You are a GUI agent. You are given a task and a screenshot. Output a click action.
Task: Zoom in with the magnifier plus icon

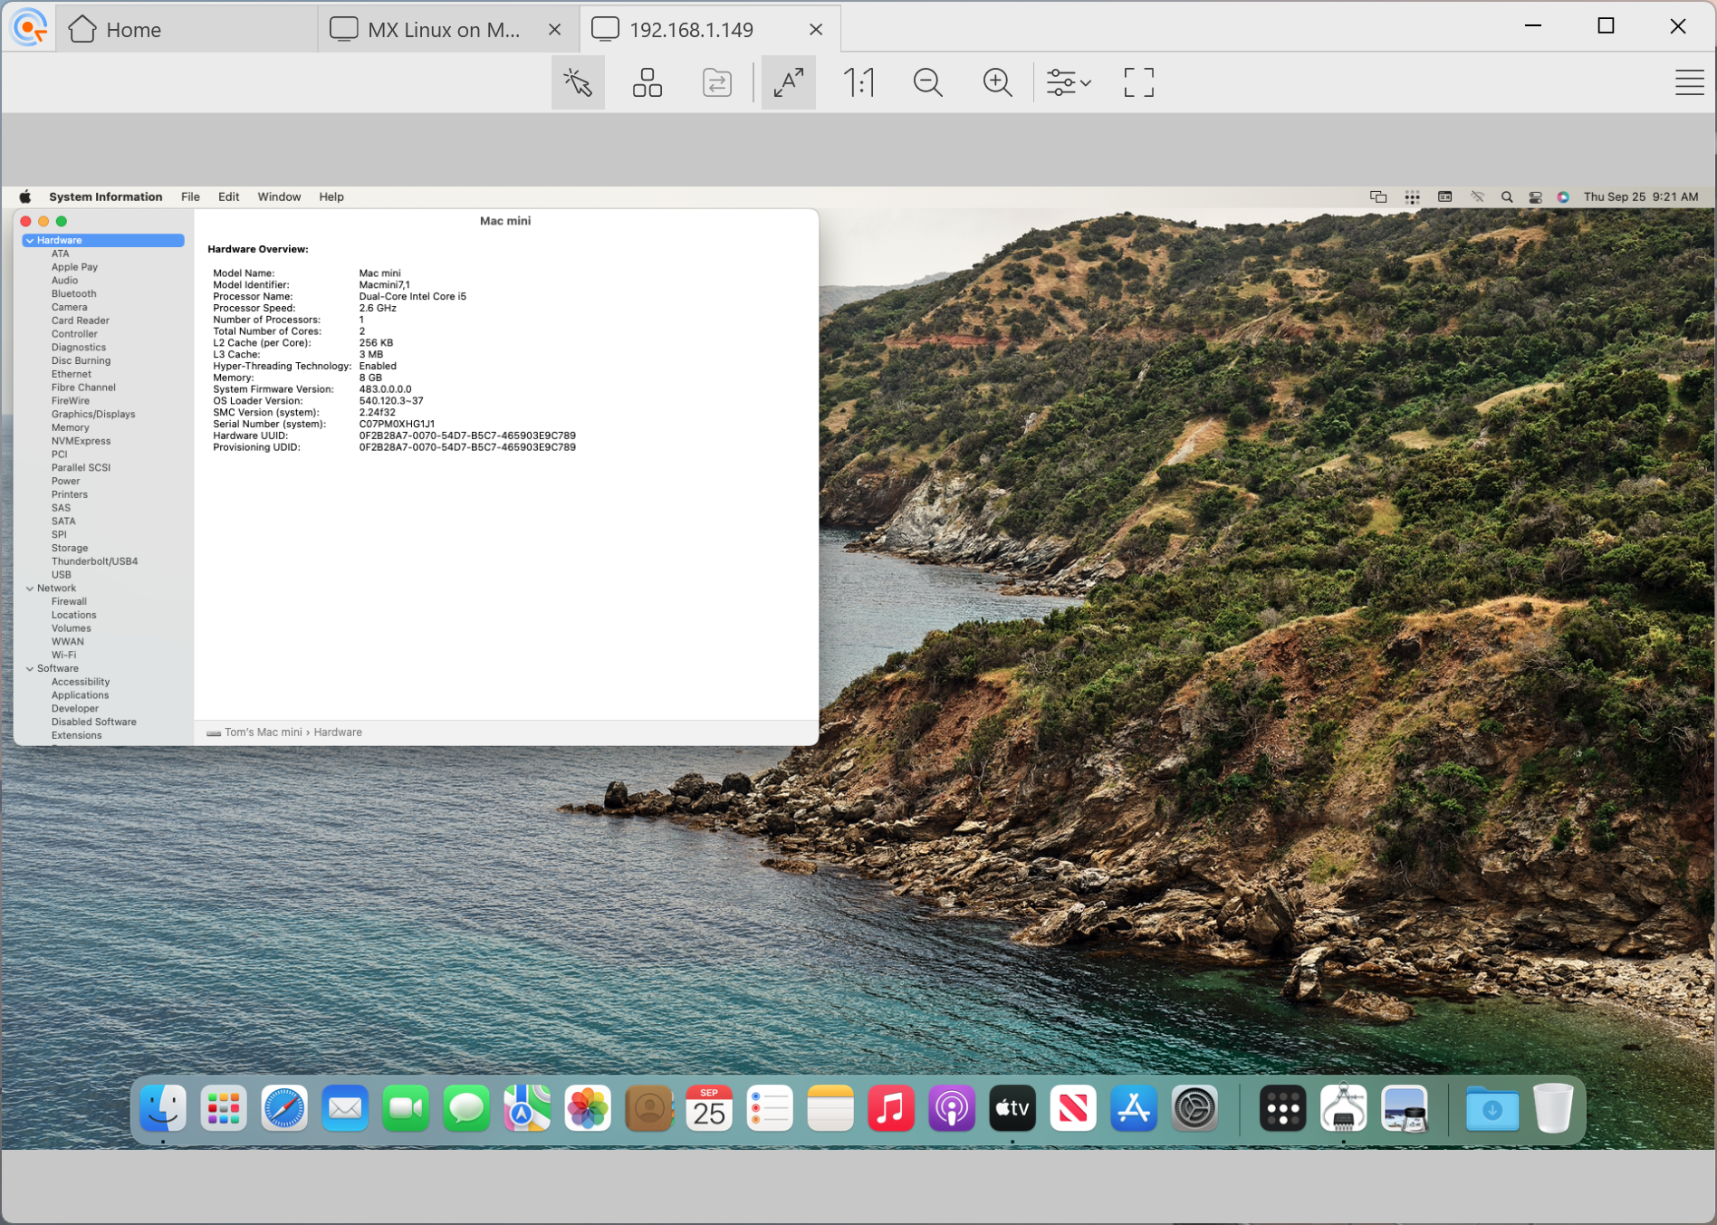[998, 82]
